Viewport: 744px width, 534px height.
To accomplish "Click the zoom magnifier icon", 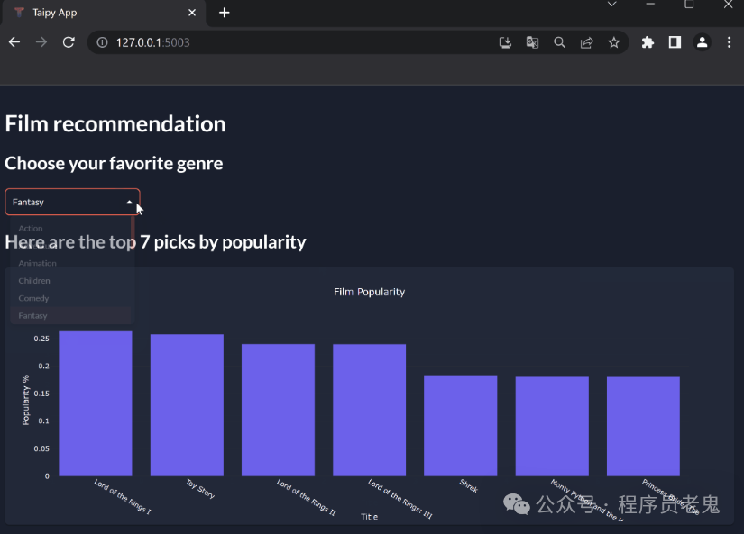I will 559,42.
